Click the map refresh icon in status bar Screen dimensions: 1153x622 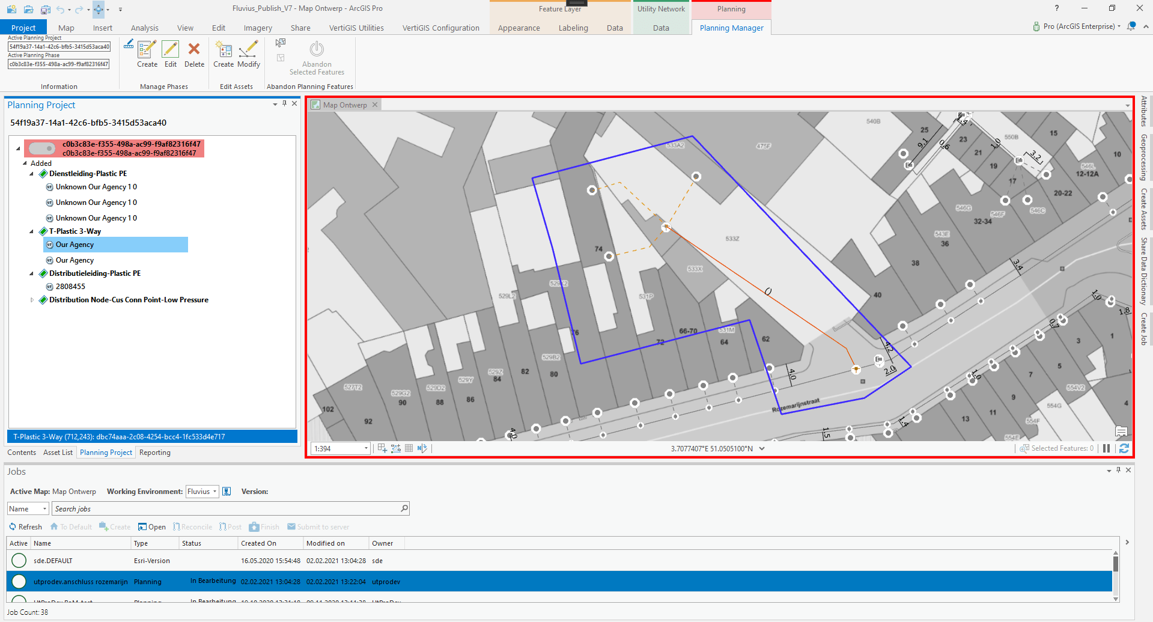point(1124,448)
